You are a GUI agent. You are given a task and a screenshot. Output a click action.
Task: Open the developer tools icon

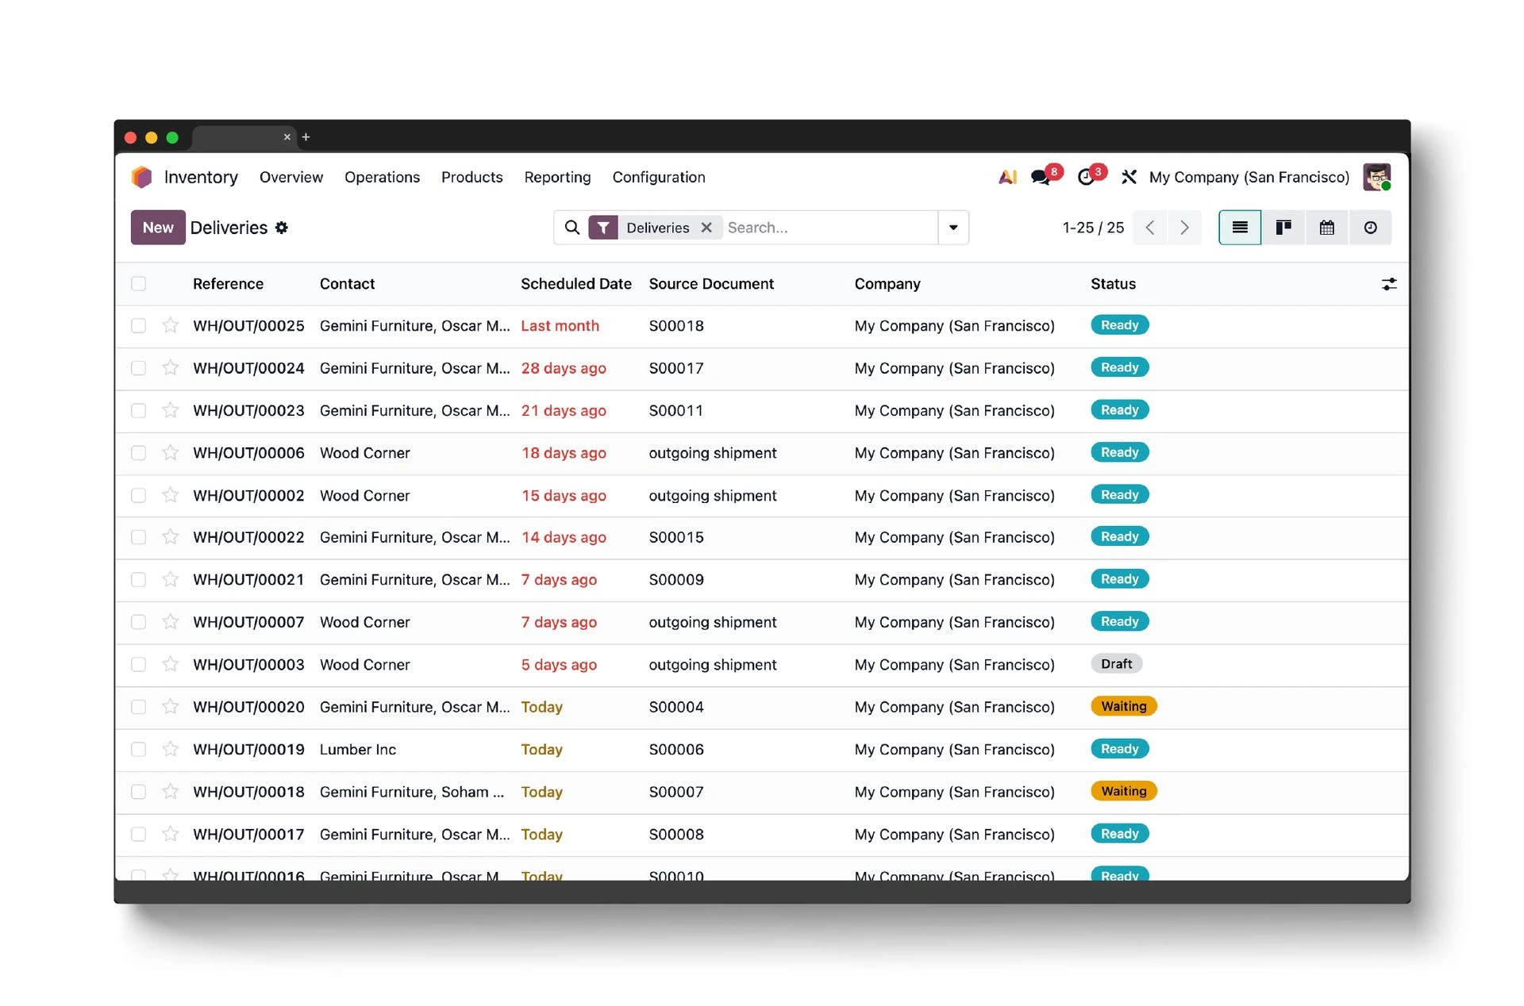(x=1129, y=177)
